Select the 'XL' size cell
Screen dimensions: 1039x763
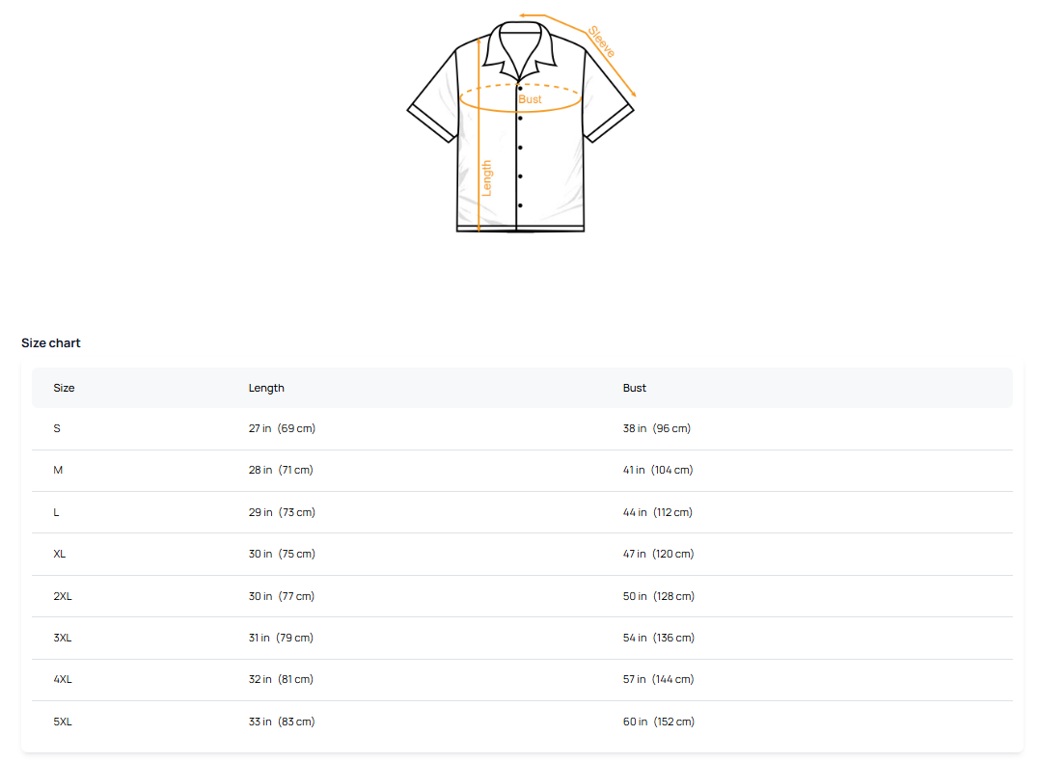click(x=60, y=554)
